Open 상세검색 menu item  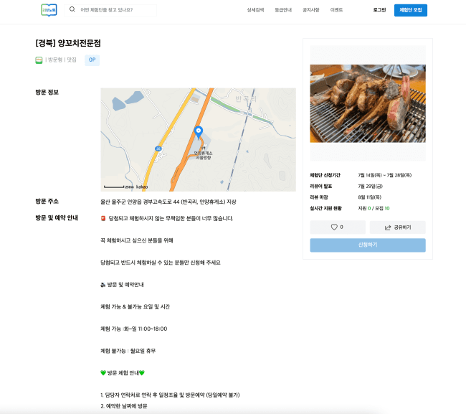[x=255, y=10]
